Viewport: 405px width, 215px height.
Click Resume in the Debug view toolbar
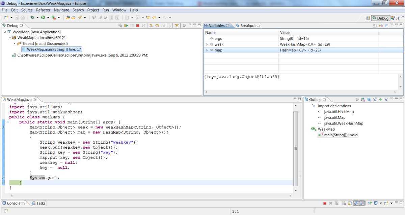126,26
